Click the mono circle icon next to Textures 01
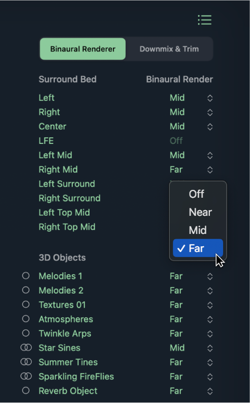 [26, 304]
